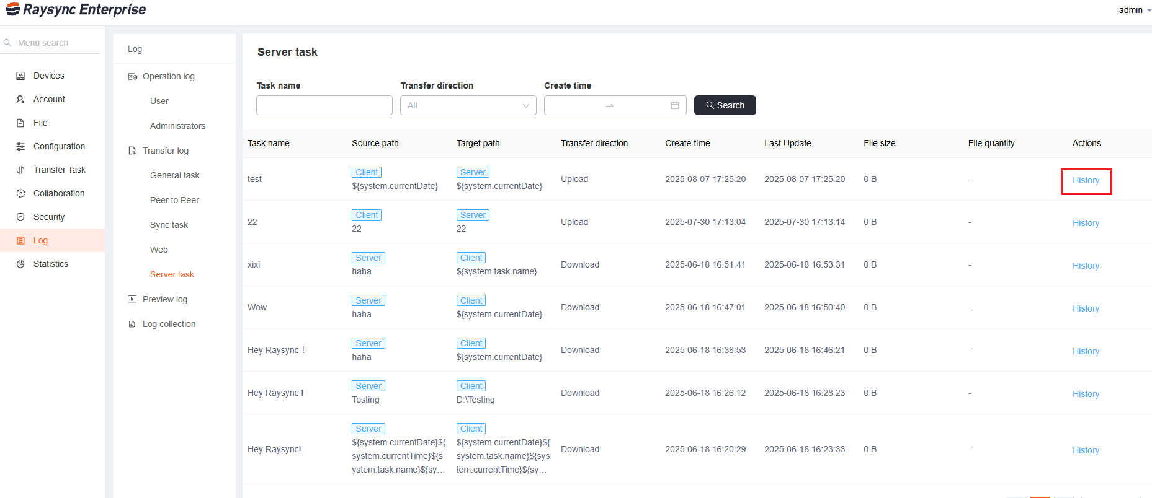1152x498 pixels.
Task: Open the Transfer direction dropdown
Action: (x=468, y=105)
